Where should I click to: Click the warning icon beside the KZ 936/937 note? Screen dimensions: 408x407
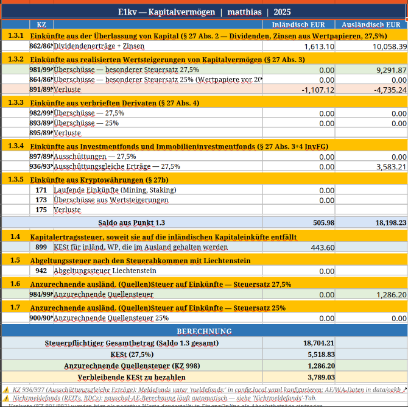(x=6, y=390)
